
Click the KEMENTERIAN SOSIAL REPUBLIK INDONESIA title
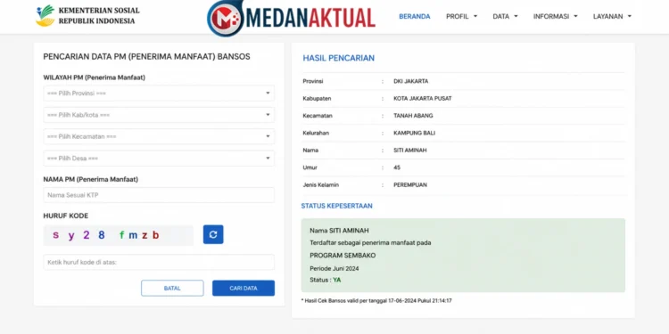pyautogui.click(x=99, y=16)
